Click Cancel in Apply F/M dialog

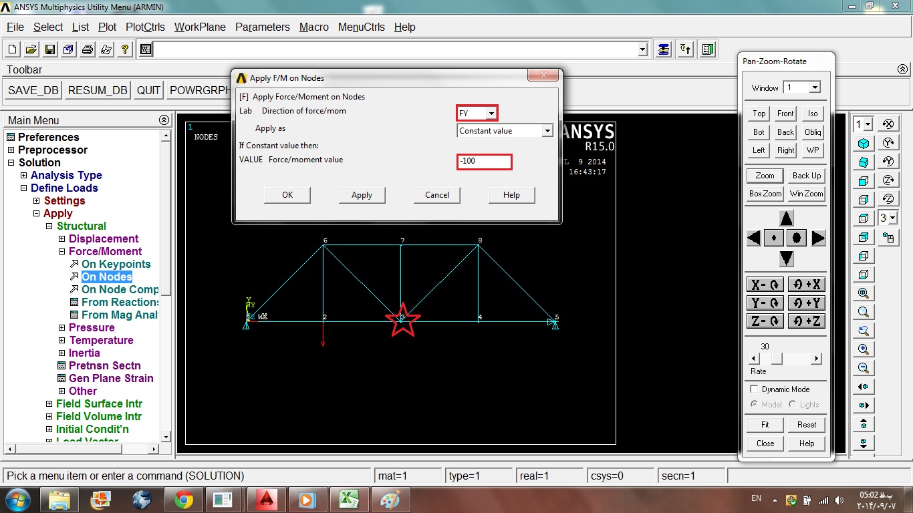pyautogui.click(x=437, y=195)
